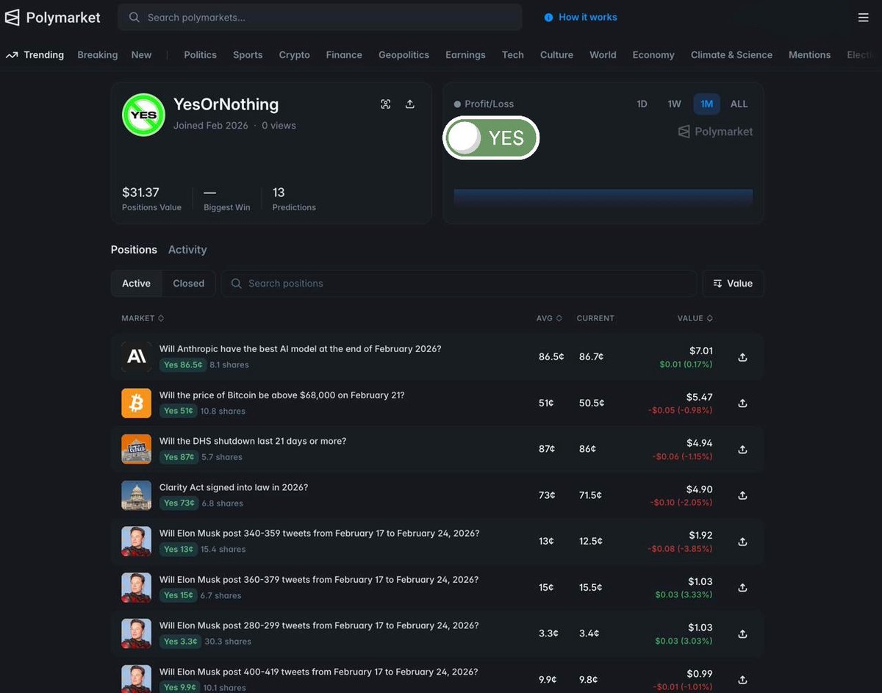Share the Elon Musk 360-379 tweets position
Screen dimensions: 882x693
[742, 588]
